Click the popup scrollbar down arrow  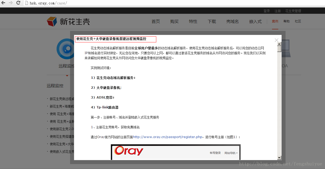pyautogui.click(x=279, y=158)
